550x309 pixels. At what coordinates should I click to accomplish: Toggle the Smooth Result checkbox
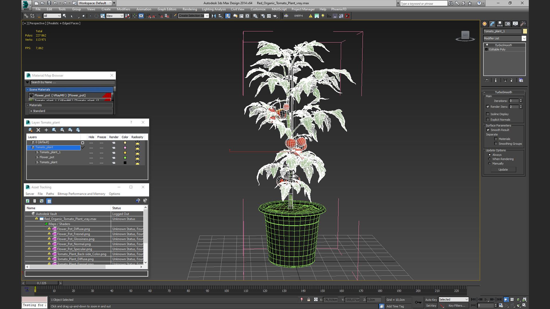coord(488,130)
